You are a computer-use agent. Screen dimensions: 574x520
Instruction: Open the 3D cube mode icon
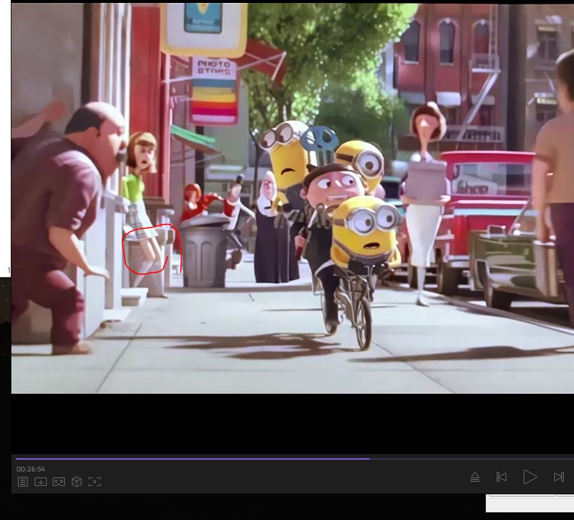click(x=77, y=482)
